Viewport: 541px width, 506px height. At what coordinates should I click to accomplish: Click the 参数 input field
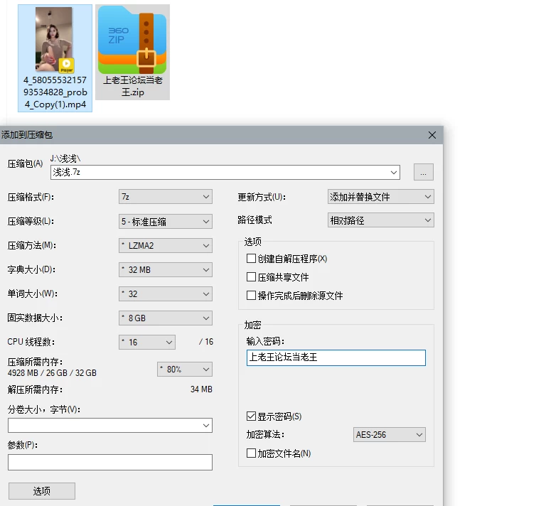[x=110, y=462]
